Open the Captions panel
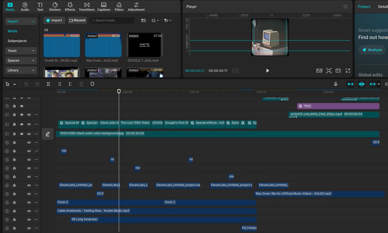This screenshot has width=388, height=233. click(x=104, y=6)
